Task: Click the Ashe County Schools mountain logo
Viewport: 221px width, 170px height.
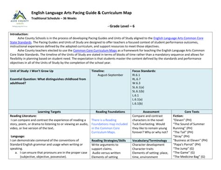Action: coord(20,19)
